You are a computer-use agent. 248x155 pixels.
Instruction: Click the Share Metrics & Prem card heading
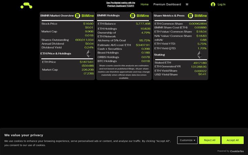169,15
